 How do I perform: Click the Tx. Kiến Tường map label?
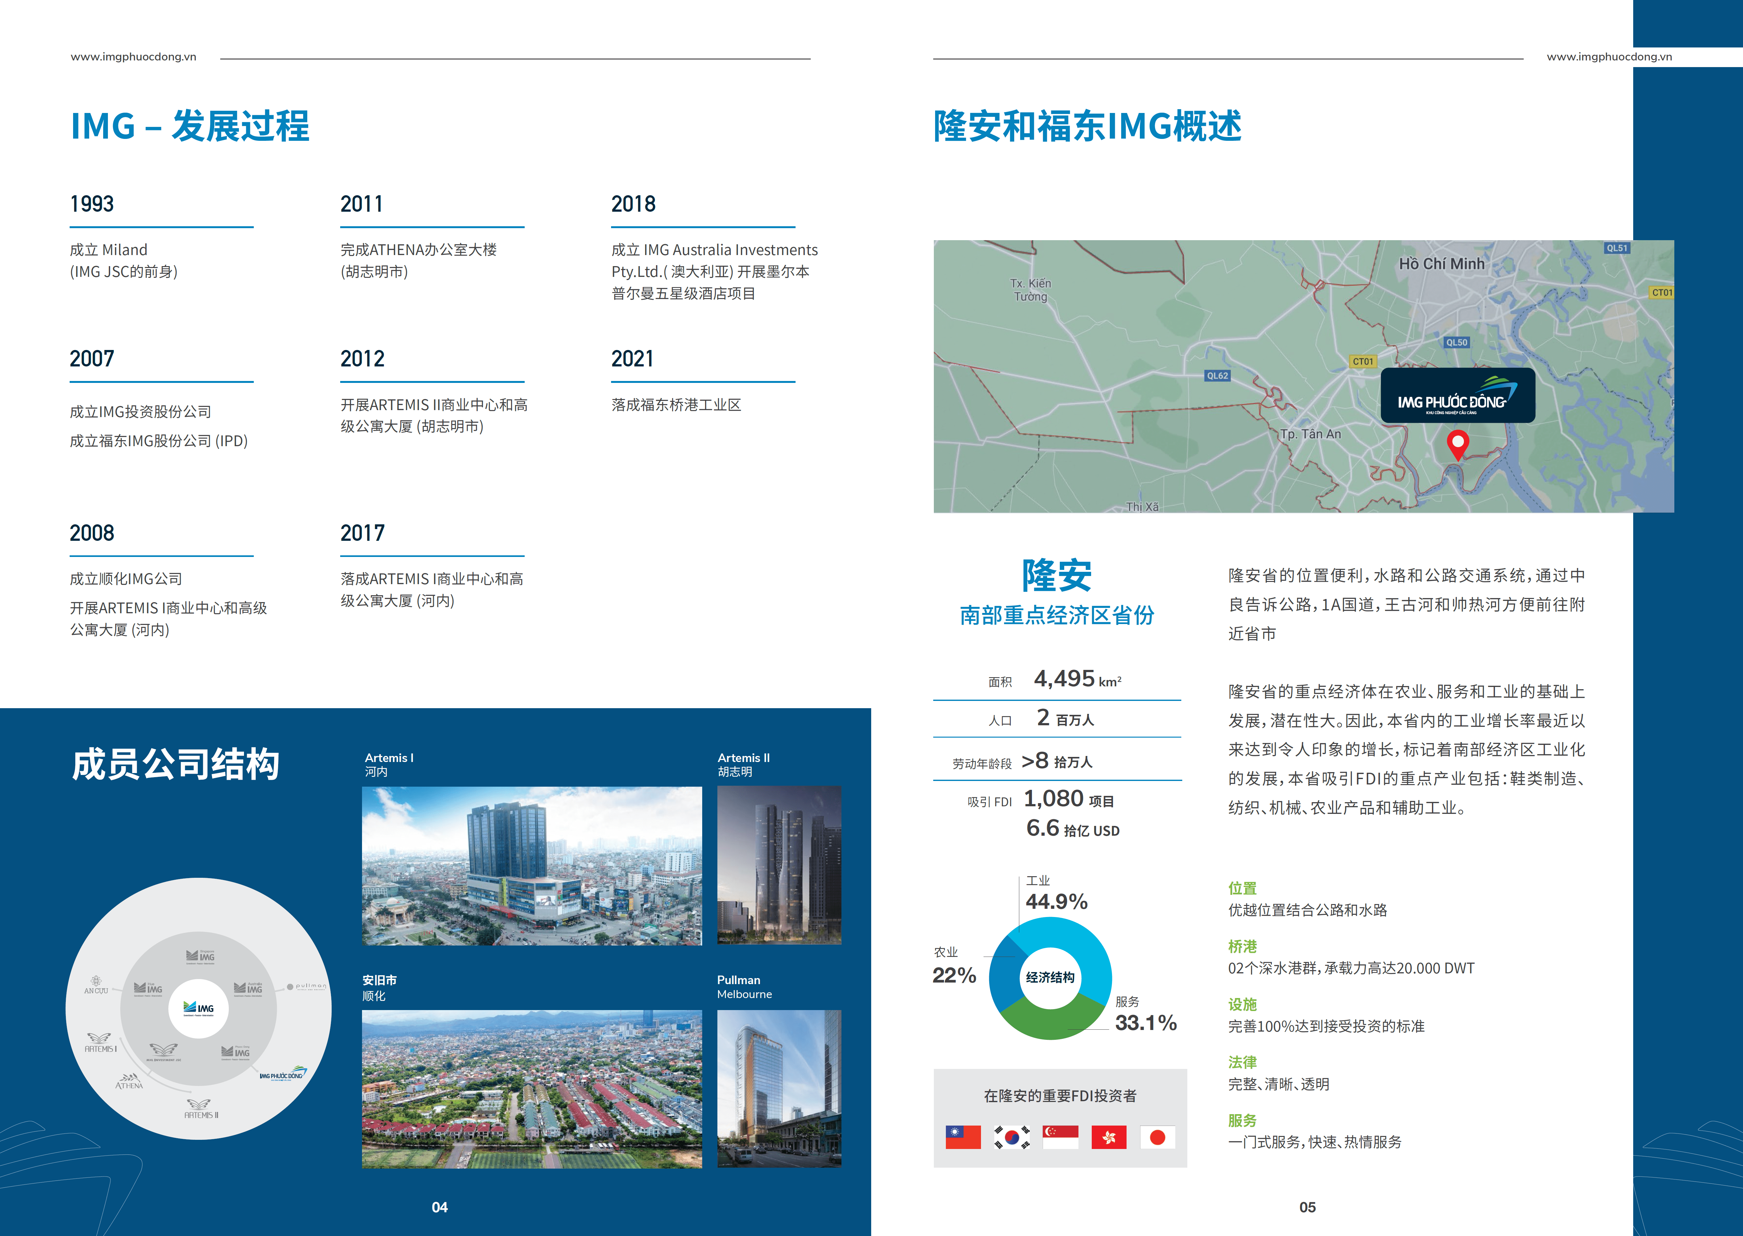click(x=1031, y=290)
